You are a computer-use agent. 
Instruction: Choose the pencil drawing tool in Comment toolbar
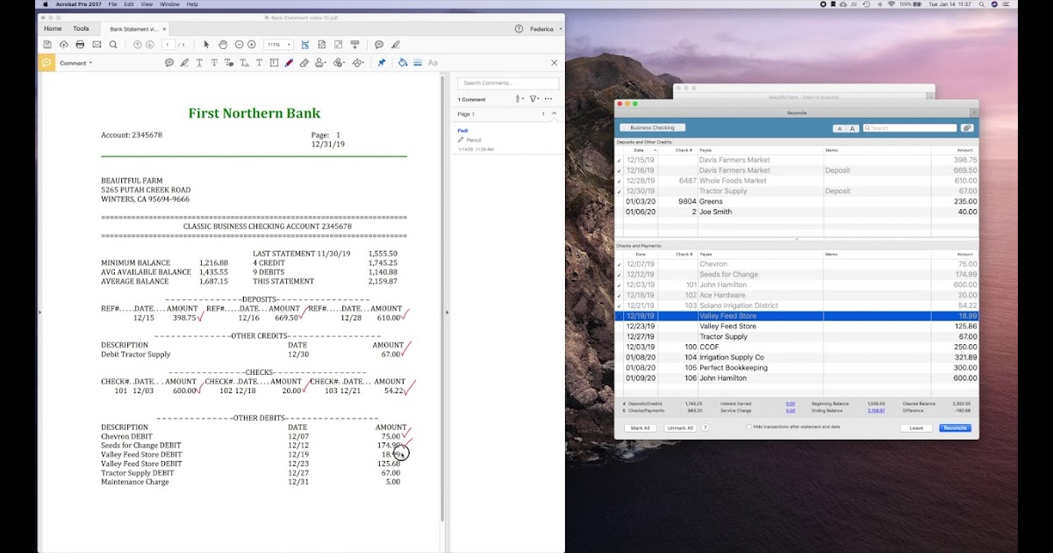[x=289, y=63]
